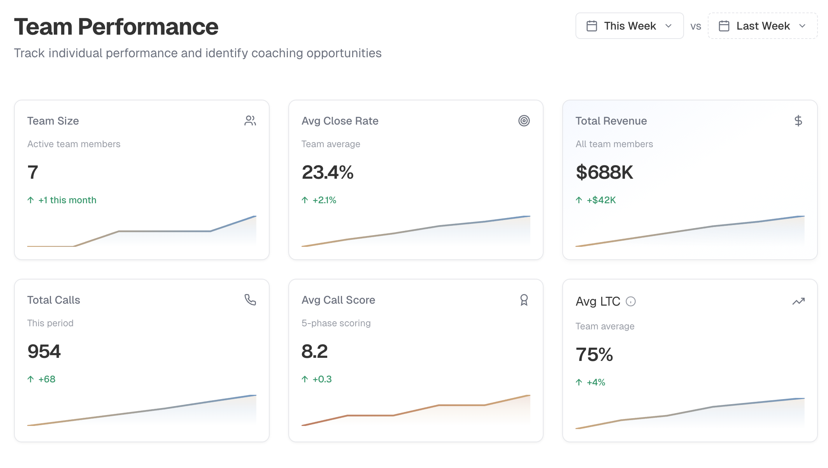Click the trending-up icon on Avg LTC card
The image size is (828, 468).
(798, 301)
